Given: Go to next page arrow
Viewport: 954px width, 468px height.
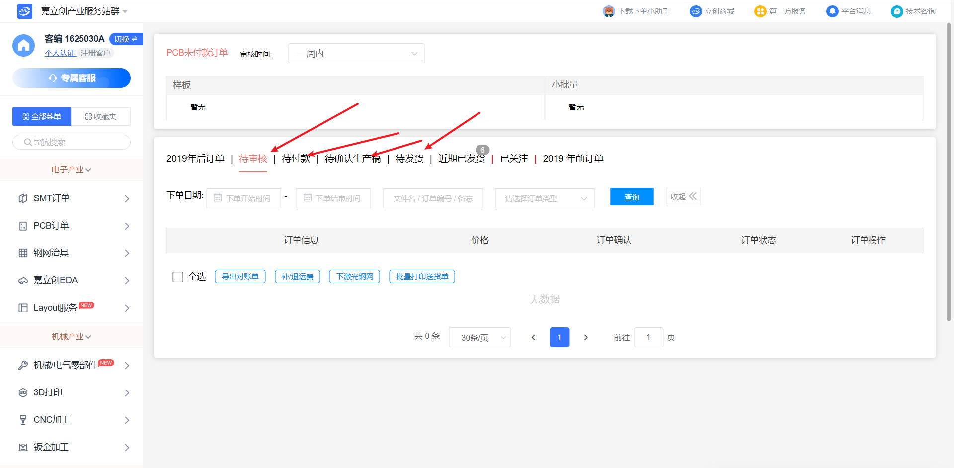Looking at the screenshot, I should [x=586, y=337].
